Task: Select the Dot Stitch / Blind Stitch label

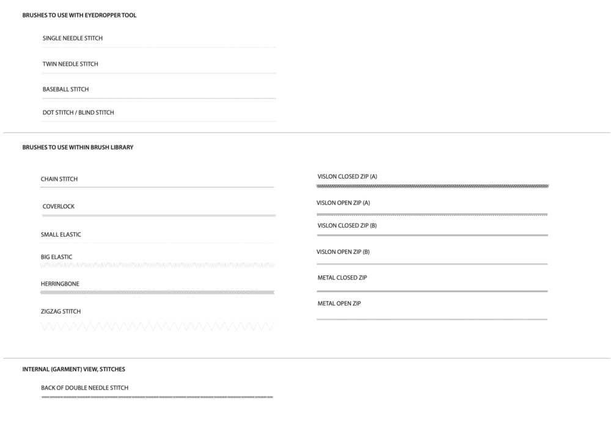Action: point(78,113)
